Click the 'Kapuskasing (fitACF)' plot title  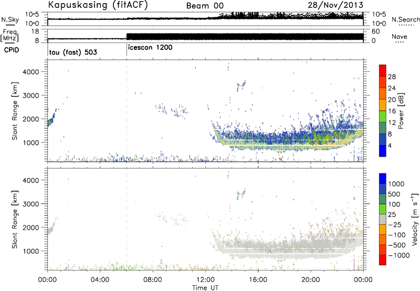click(98, 5)
